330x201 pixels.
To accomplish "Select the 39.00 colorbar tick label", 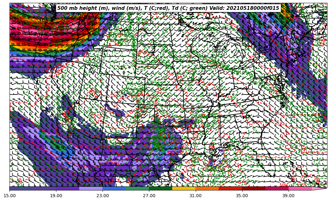I will coord(288,196).
